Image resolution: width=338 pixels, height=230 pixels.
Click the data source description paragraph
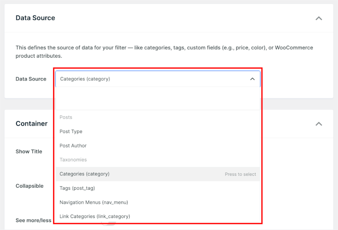pyautogui.click(x=164, y=52)
